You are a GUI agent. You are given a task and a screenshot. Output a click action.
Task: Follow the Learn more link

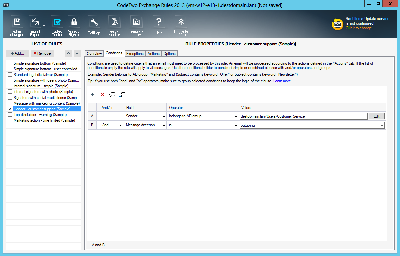pyautogui.click(x=282, y=81)
